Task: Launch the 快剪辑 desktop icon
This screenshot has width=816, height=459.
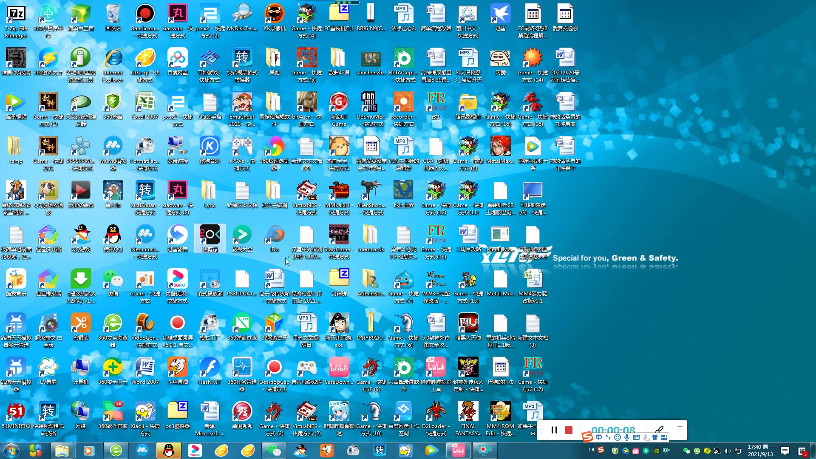Action: pyautogui.click(x=210, y=238)
